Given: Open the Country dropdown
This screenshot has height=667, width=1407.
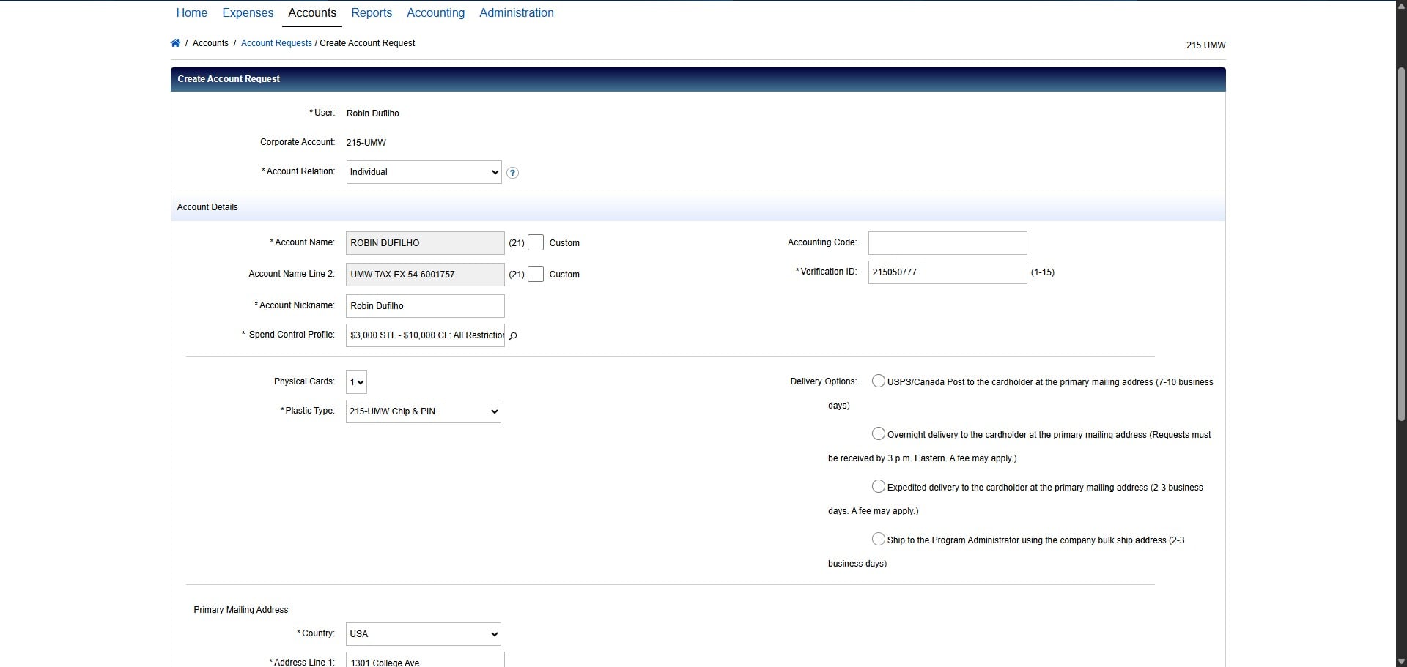Looking at the screenshot, I should coord(422,633).
